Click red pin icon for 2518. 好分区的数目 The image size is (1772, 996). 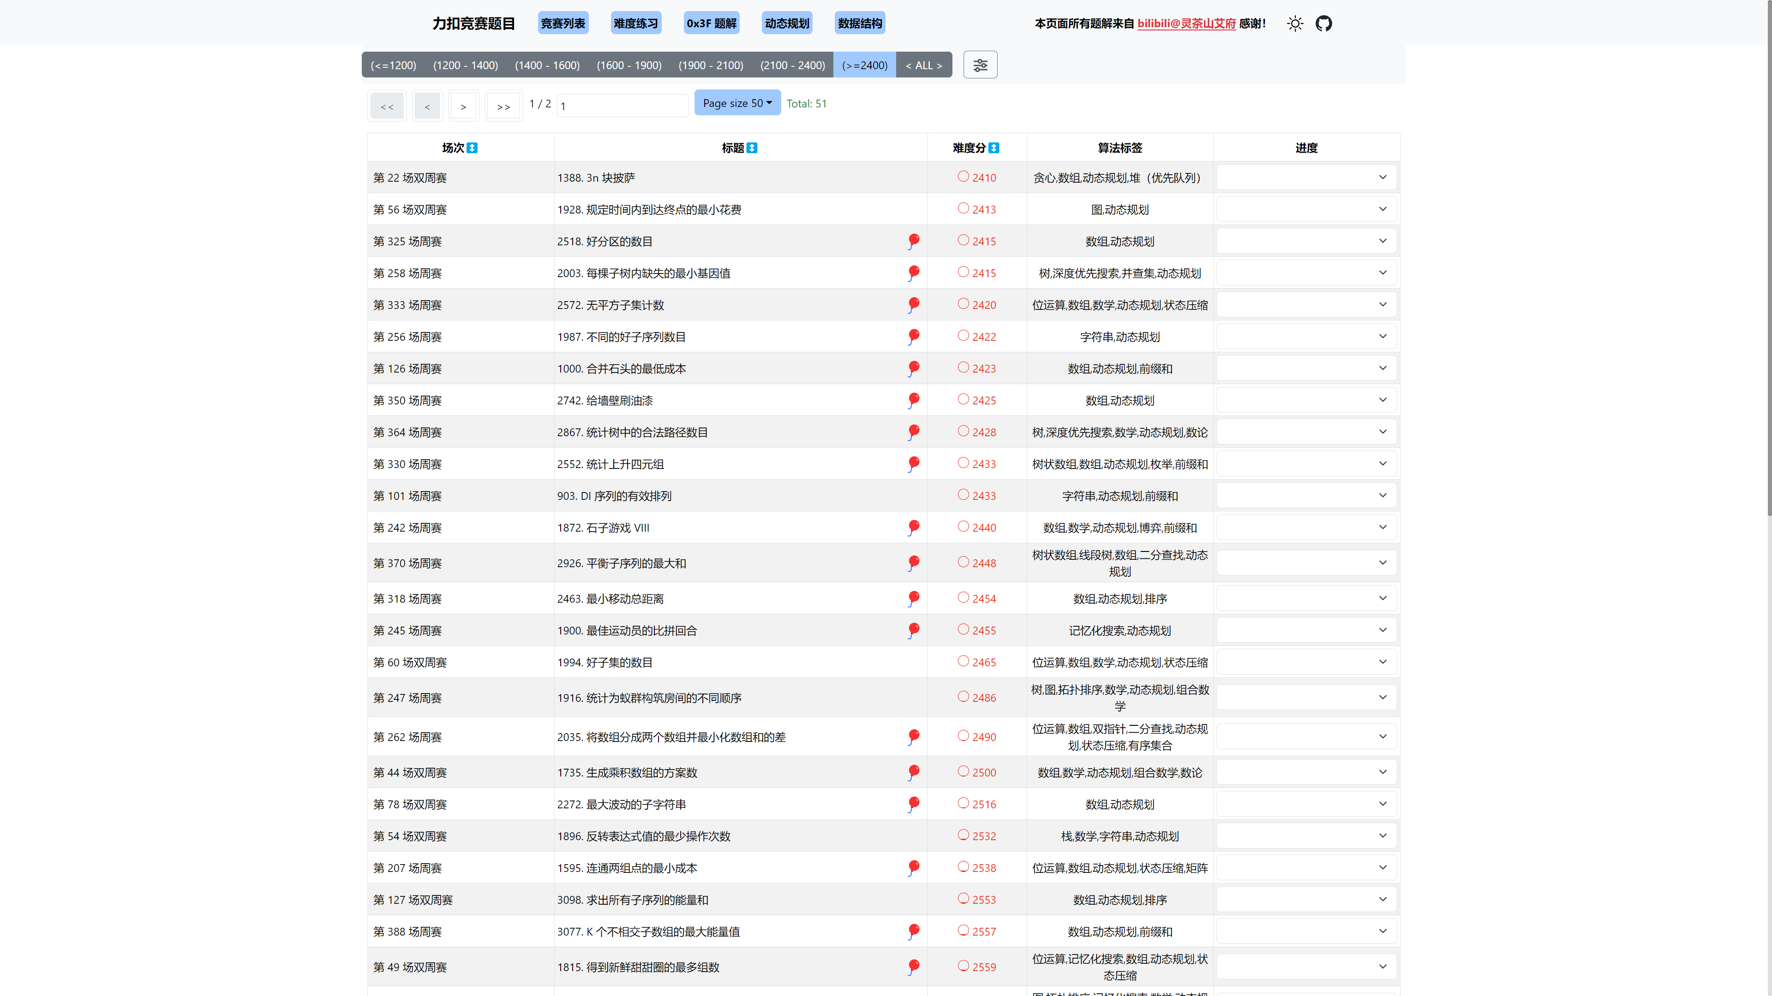(x=914, y=241)
